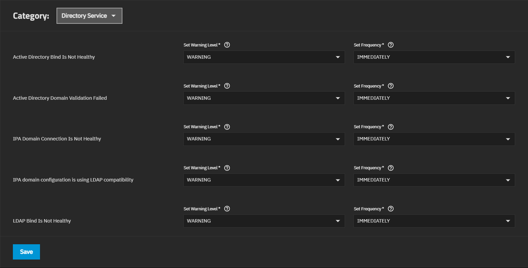
Task: View help for LDAP compatibility frequency
Action: pyautogui.click(x=391, y=168)
